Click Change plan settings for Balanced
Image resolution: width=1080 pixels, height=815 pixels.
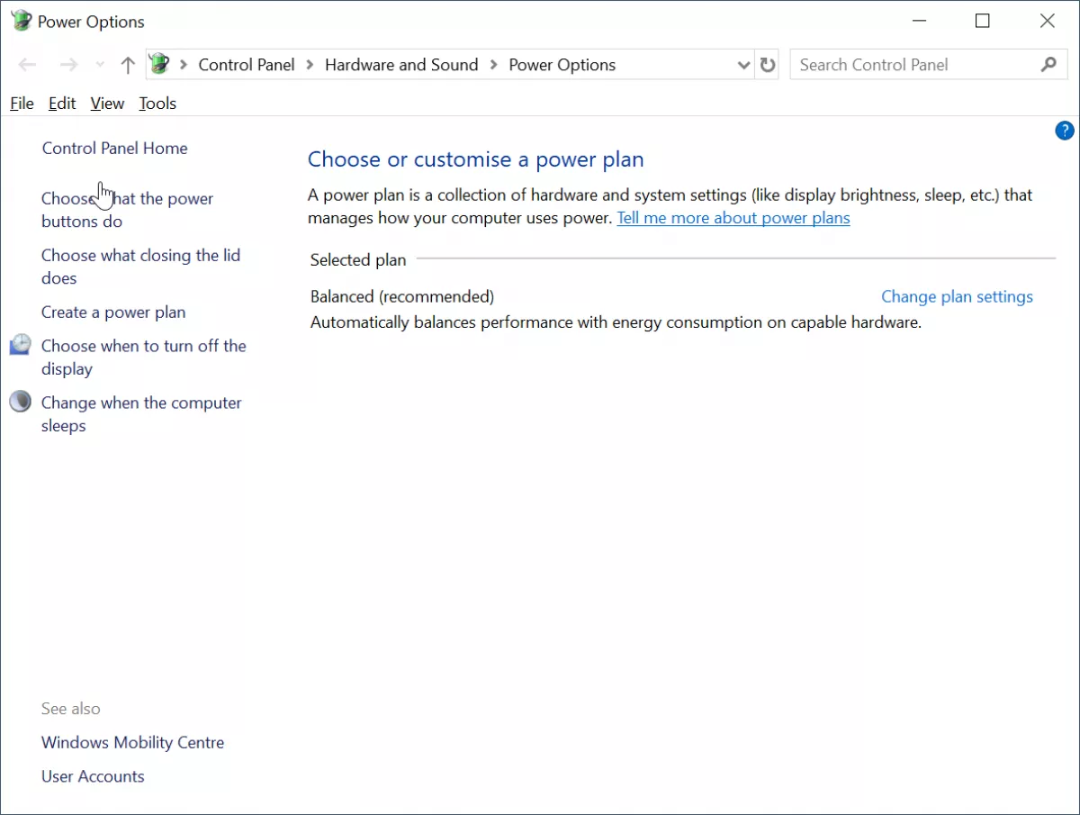click(x=957, y=296)
